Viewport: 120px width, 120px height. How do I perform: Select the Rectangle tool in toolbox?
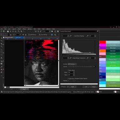(x=1, y=52)
